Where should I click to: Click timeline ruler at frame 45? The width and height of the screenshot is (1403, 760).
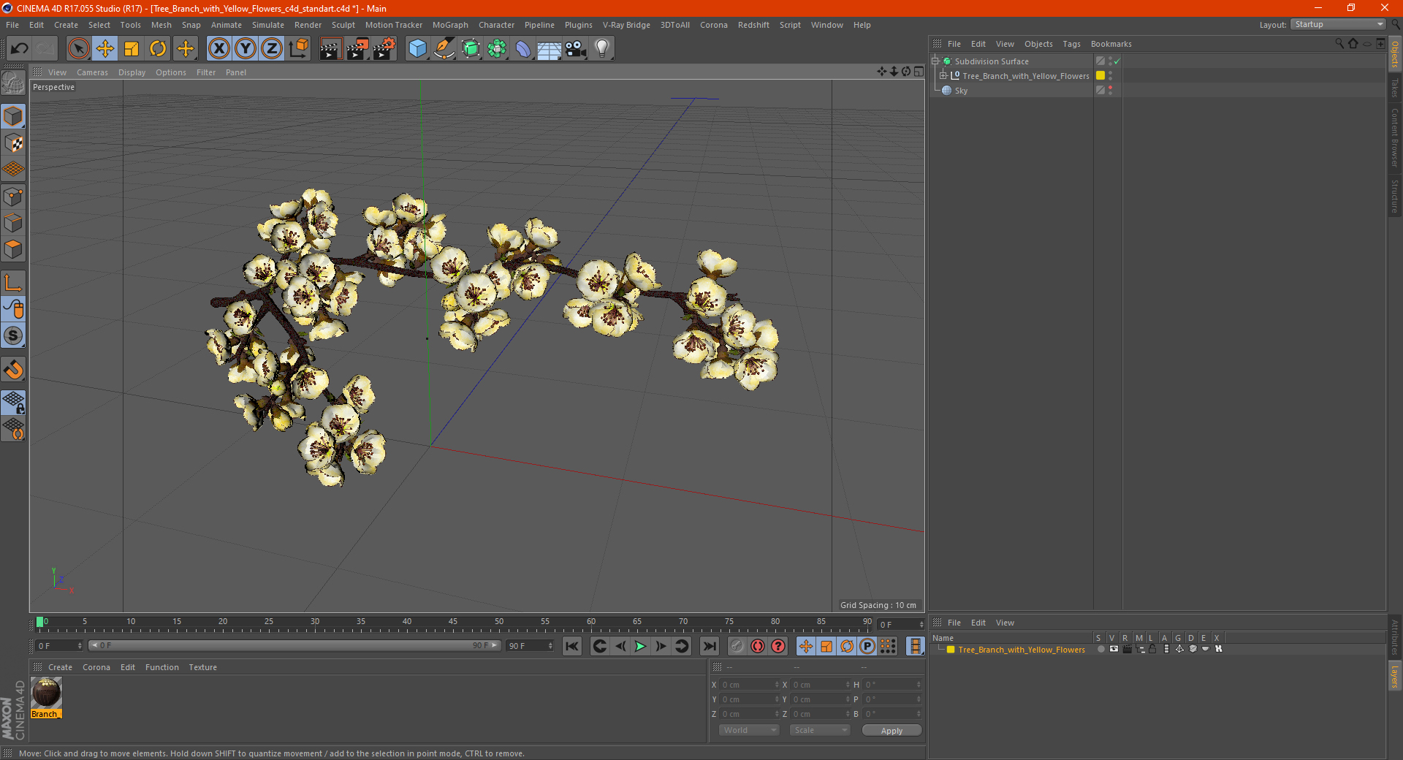click(x=453, y=623)
